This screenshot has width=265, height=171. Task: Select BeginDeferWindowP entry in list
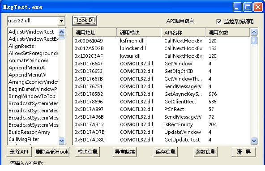33,89
